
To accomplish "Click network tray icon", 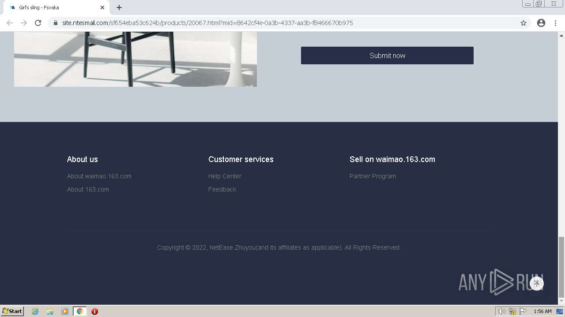I will click(512, 311).
